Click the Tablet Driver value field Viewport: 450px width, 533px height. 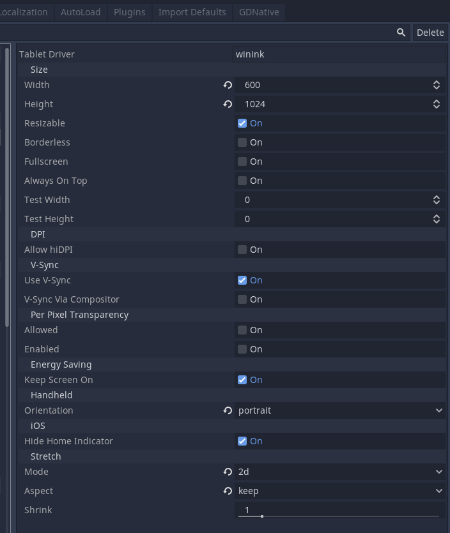339,54
